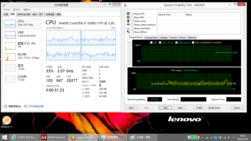This screenshot has width=251, height=141.
Task: Open the Bluetooth (蓝牙) performance entry
Action: click(x=22, y=68)
